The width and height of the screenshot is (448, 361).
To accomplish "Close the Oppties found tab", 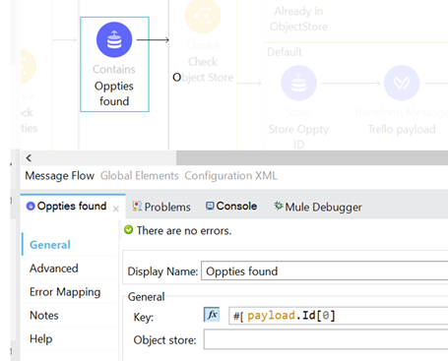I will [x=116, y=209].
